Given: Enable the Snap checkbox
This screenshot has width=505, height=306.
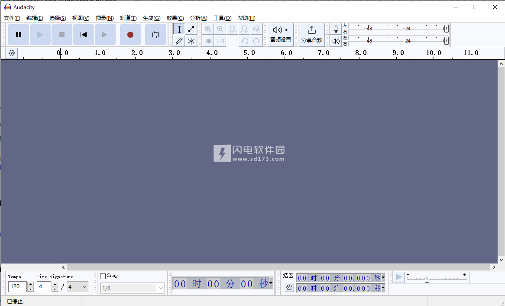Looking at the screenshot, I should coord(103,276).
